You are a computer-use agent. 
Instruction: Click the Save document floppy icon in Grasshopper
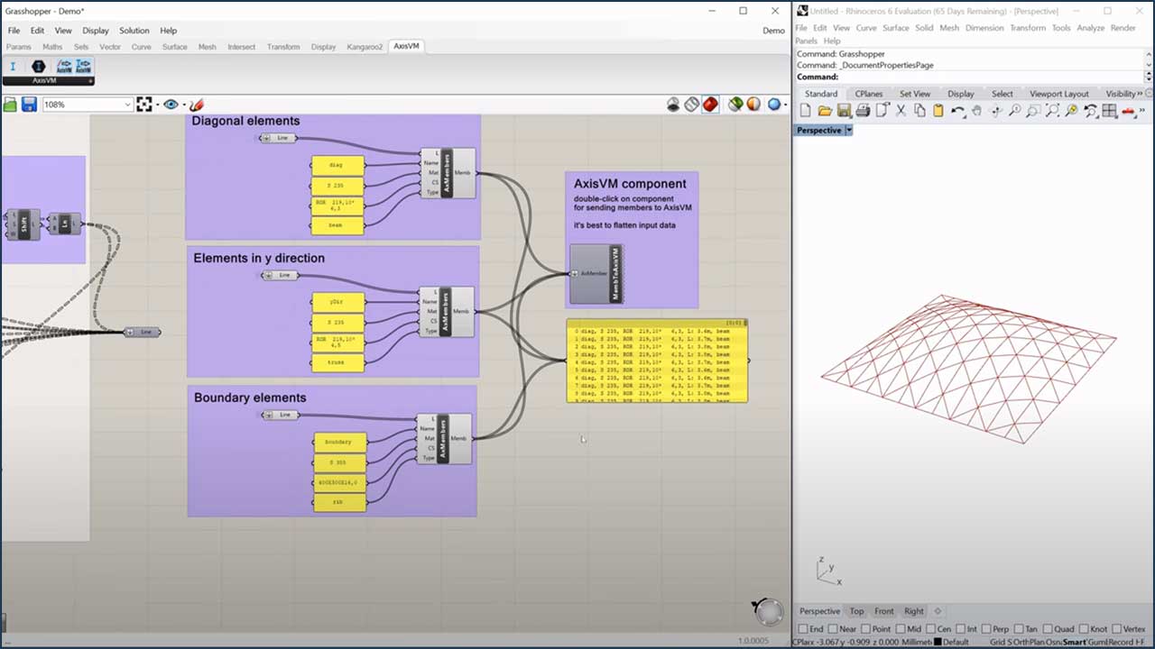[x=29, y=105]
